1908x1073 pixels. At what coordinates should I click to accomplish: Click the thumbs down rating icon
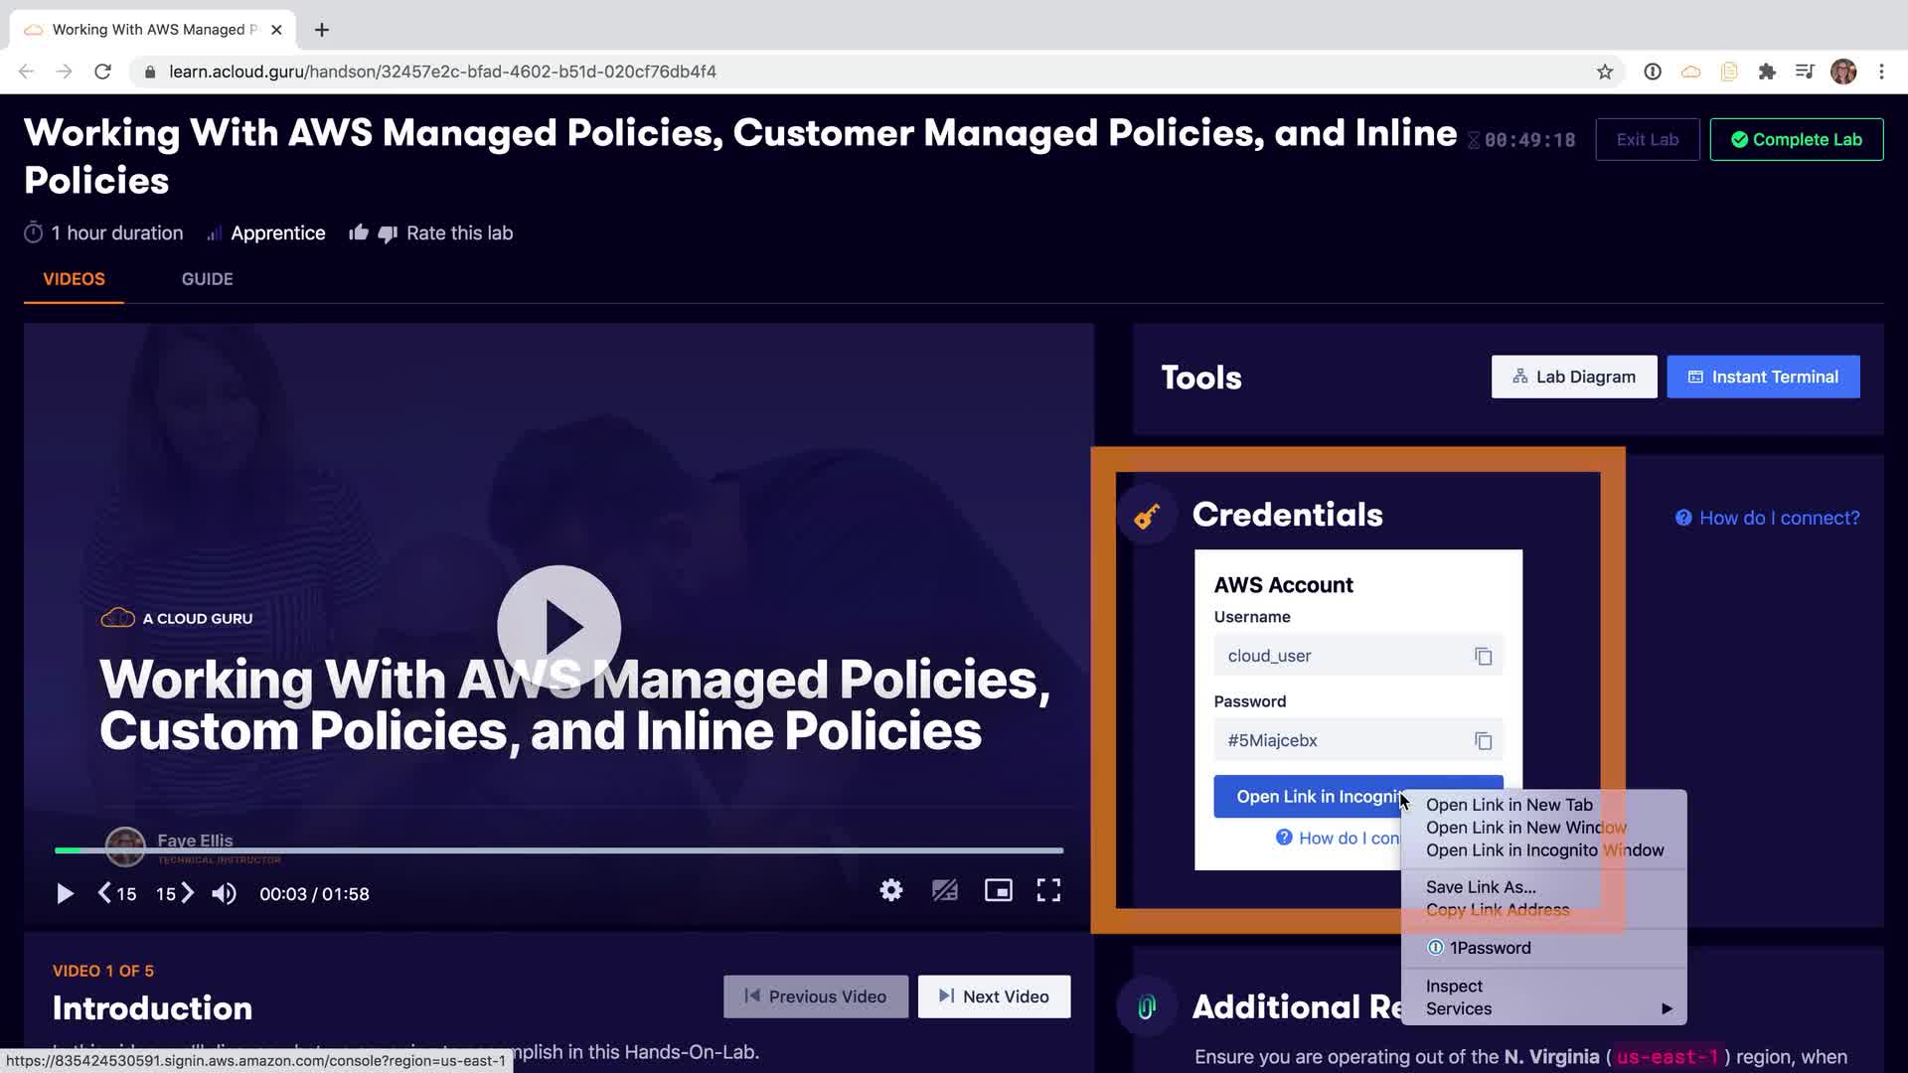coord(388,233)
